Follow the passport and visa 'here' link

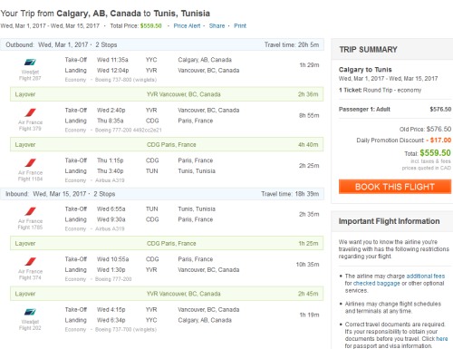pyautogui.click(x=442, y=339)
